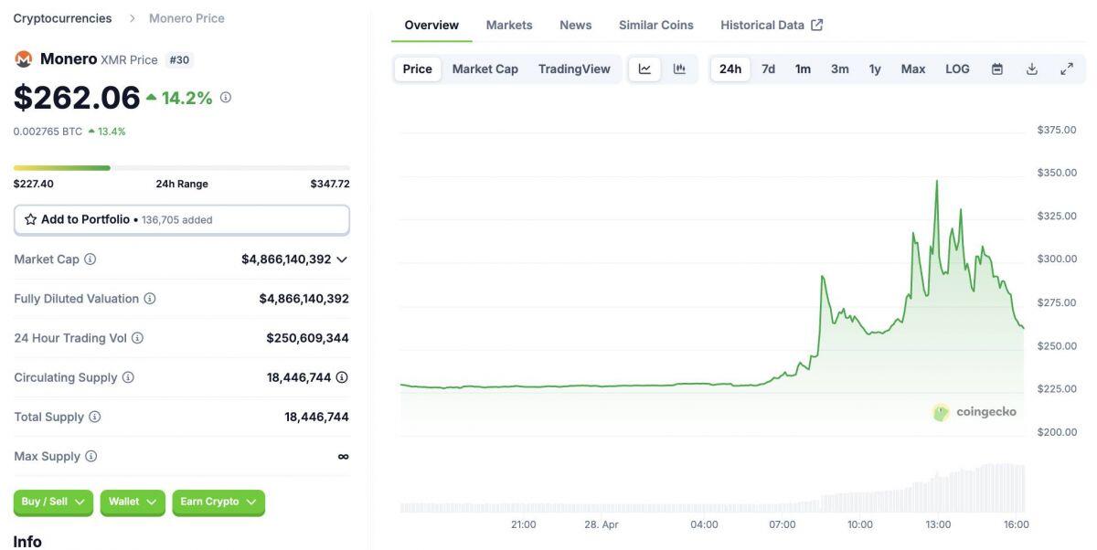
Task: Select Market Cap chart mode
Action: pos(485,69)
